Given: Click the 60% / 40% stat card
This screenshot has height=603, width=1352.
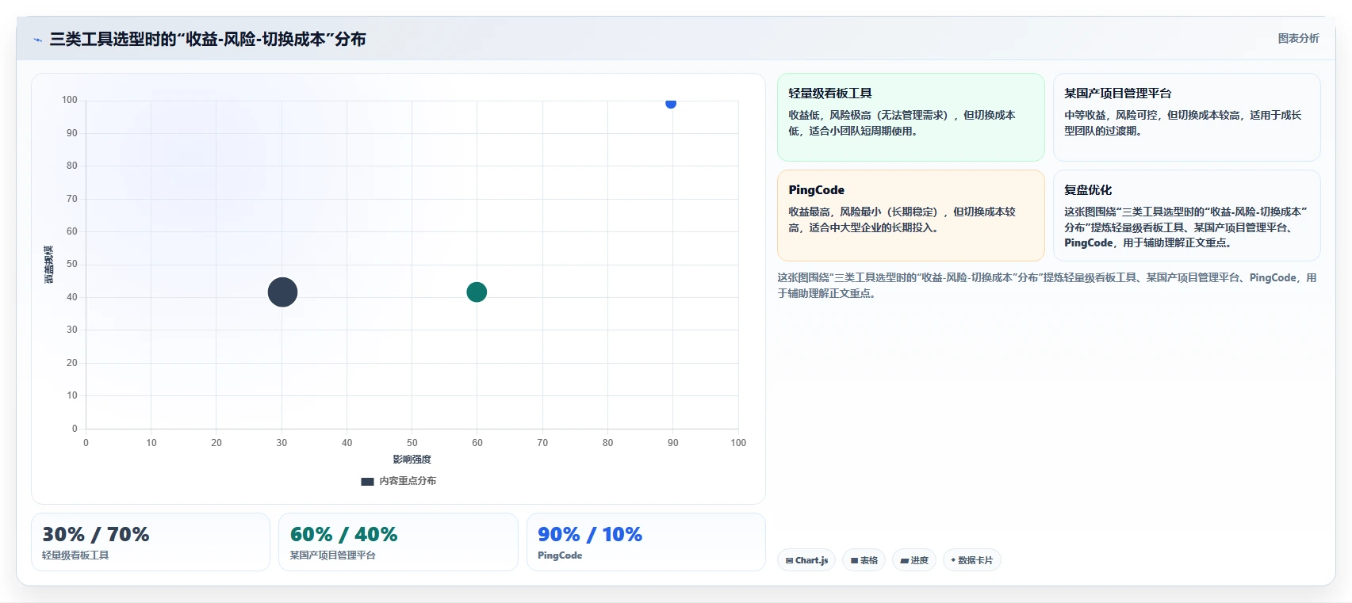Looking at the screenshot, I should [x=398, y=542].
